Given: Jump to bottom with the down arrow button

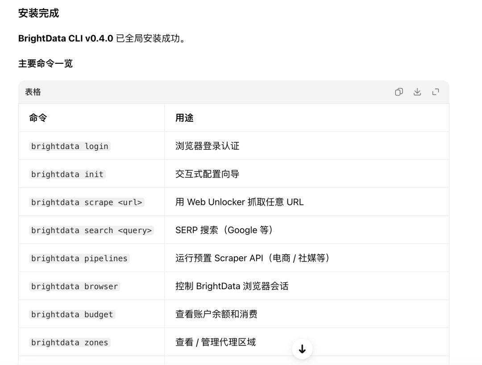Looking at the screenshot, I should (x=302, y=349).
